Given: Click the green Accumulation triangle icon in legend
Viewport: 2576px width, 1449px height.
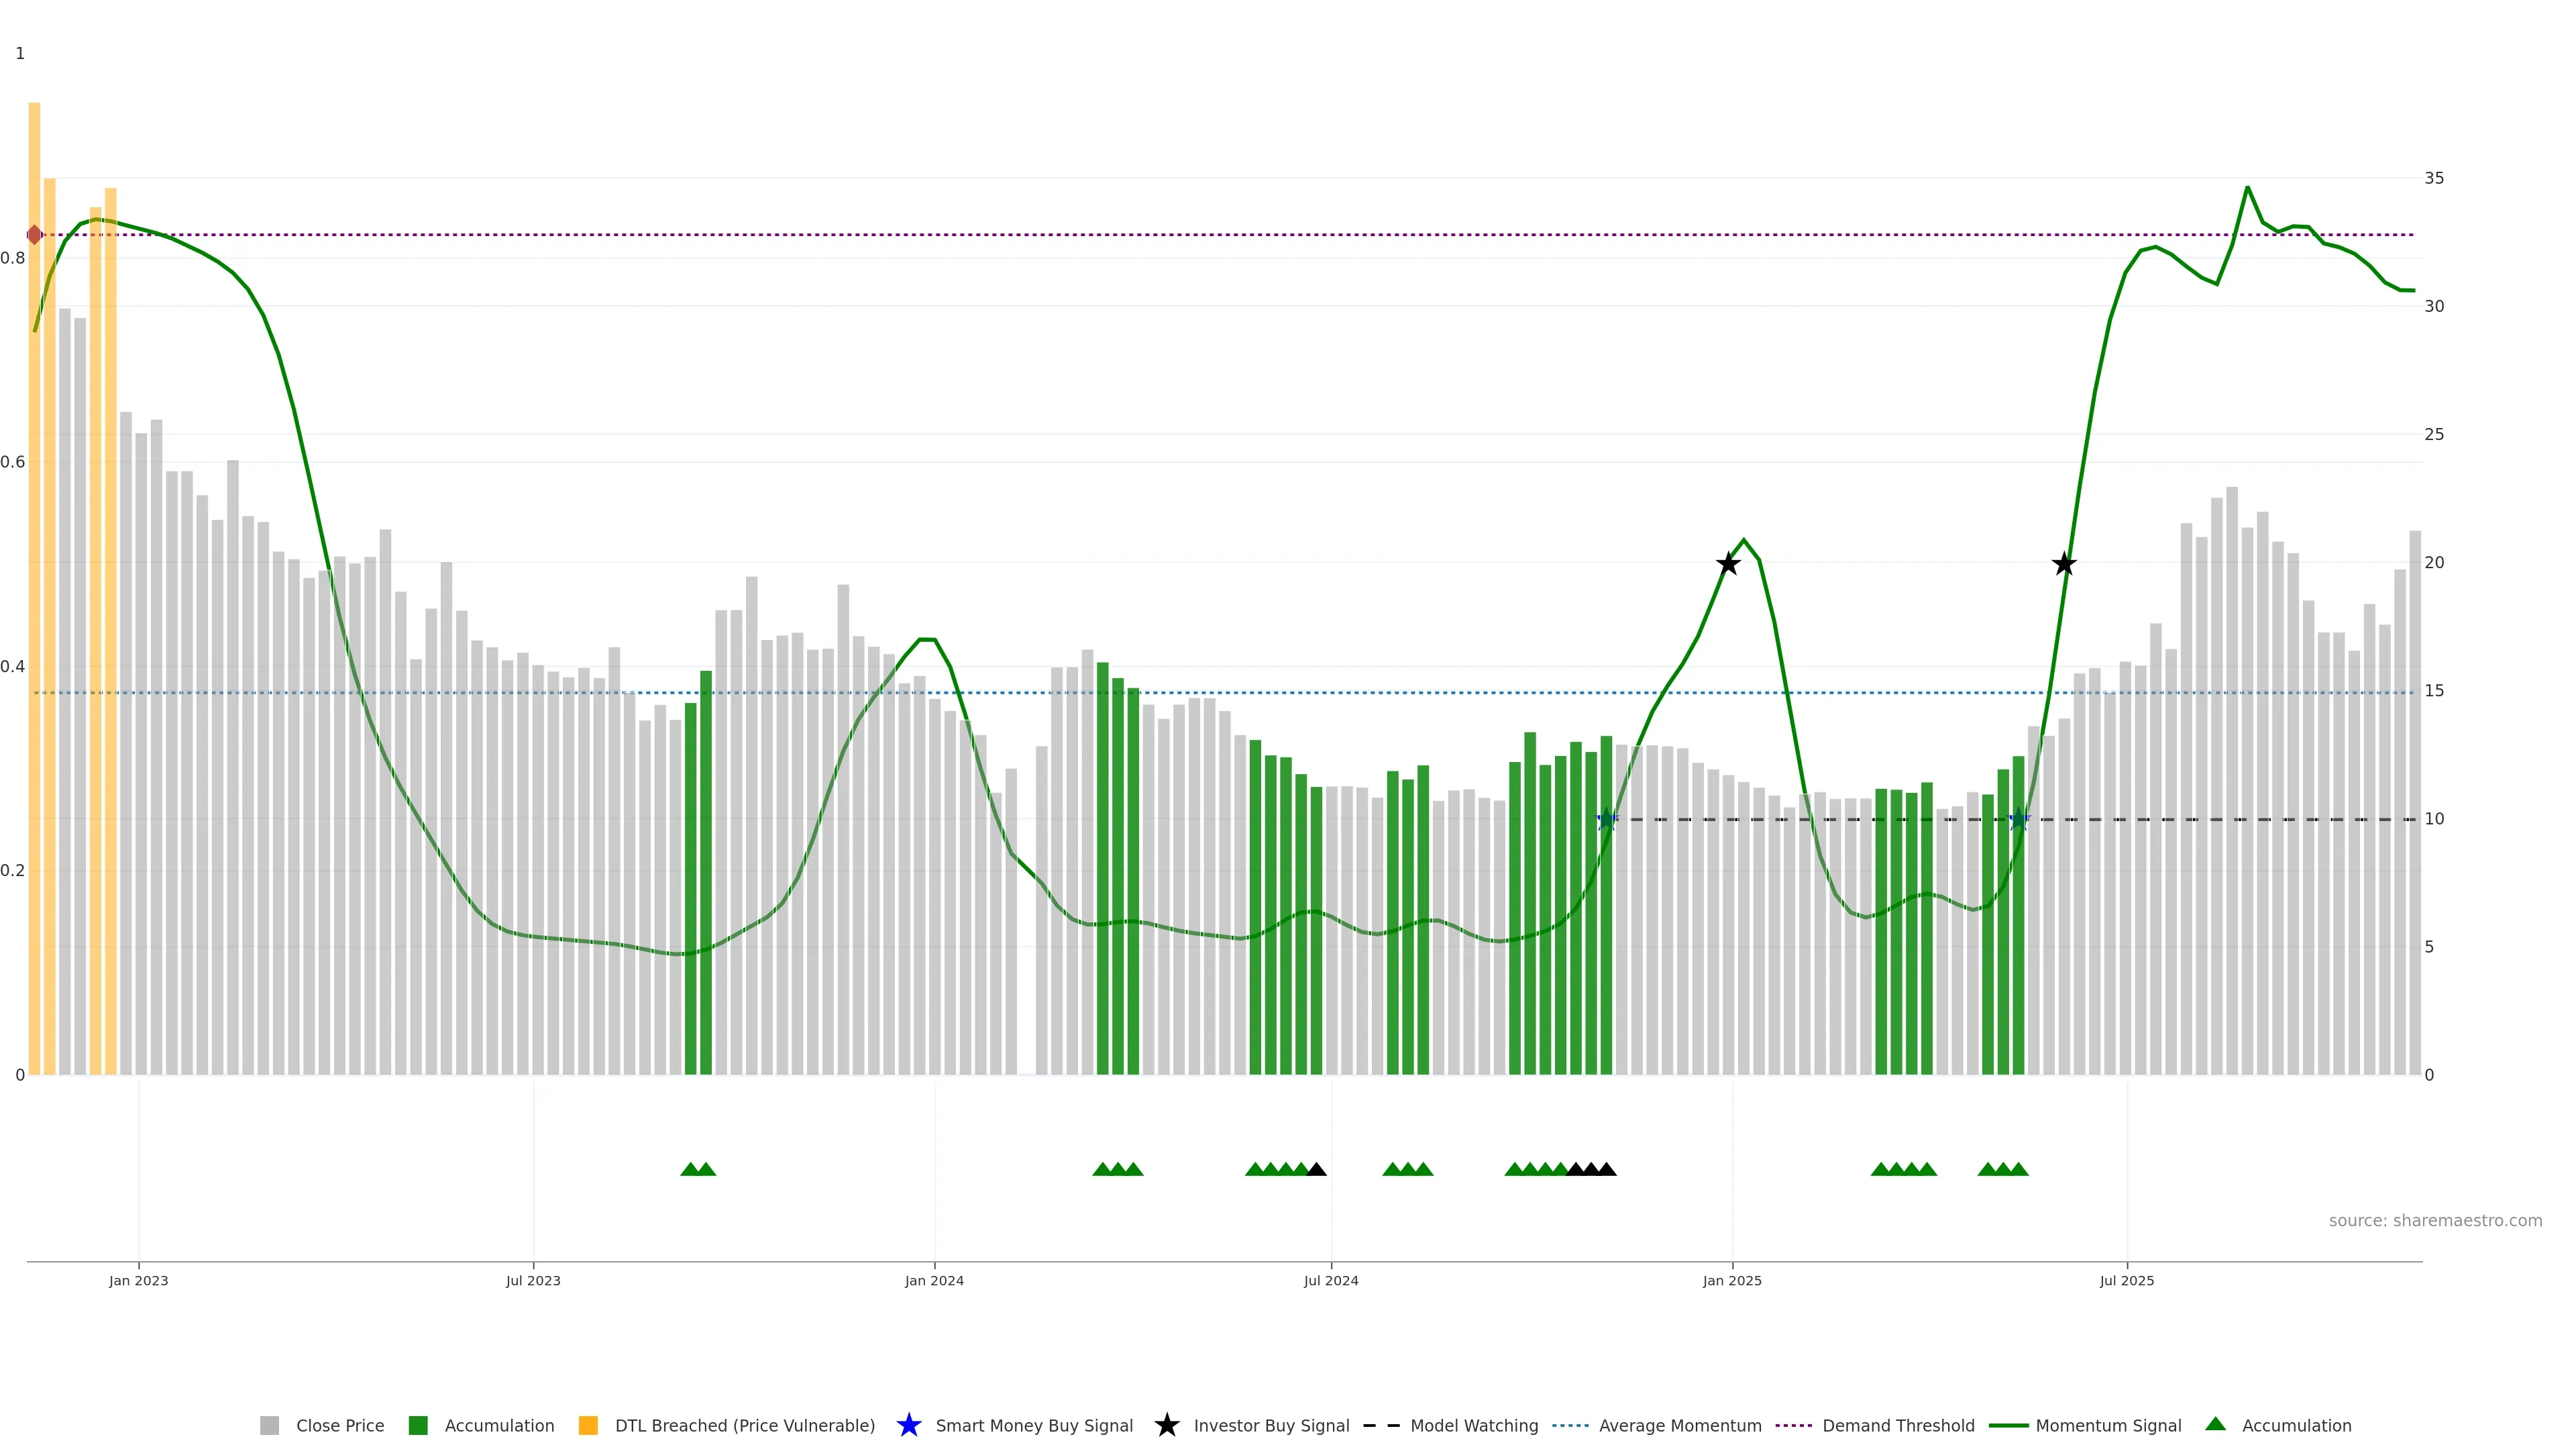Looking at the screenshot, I should (2215, 1424).
